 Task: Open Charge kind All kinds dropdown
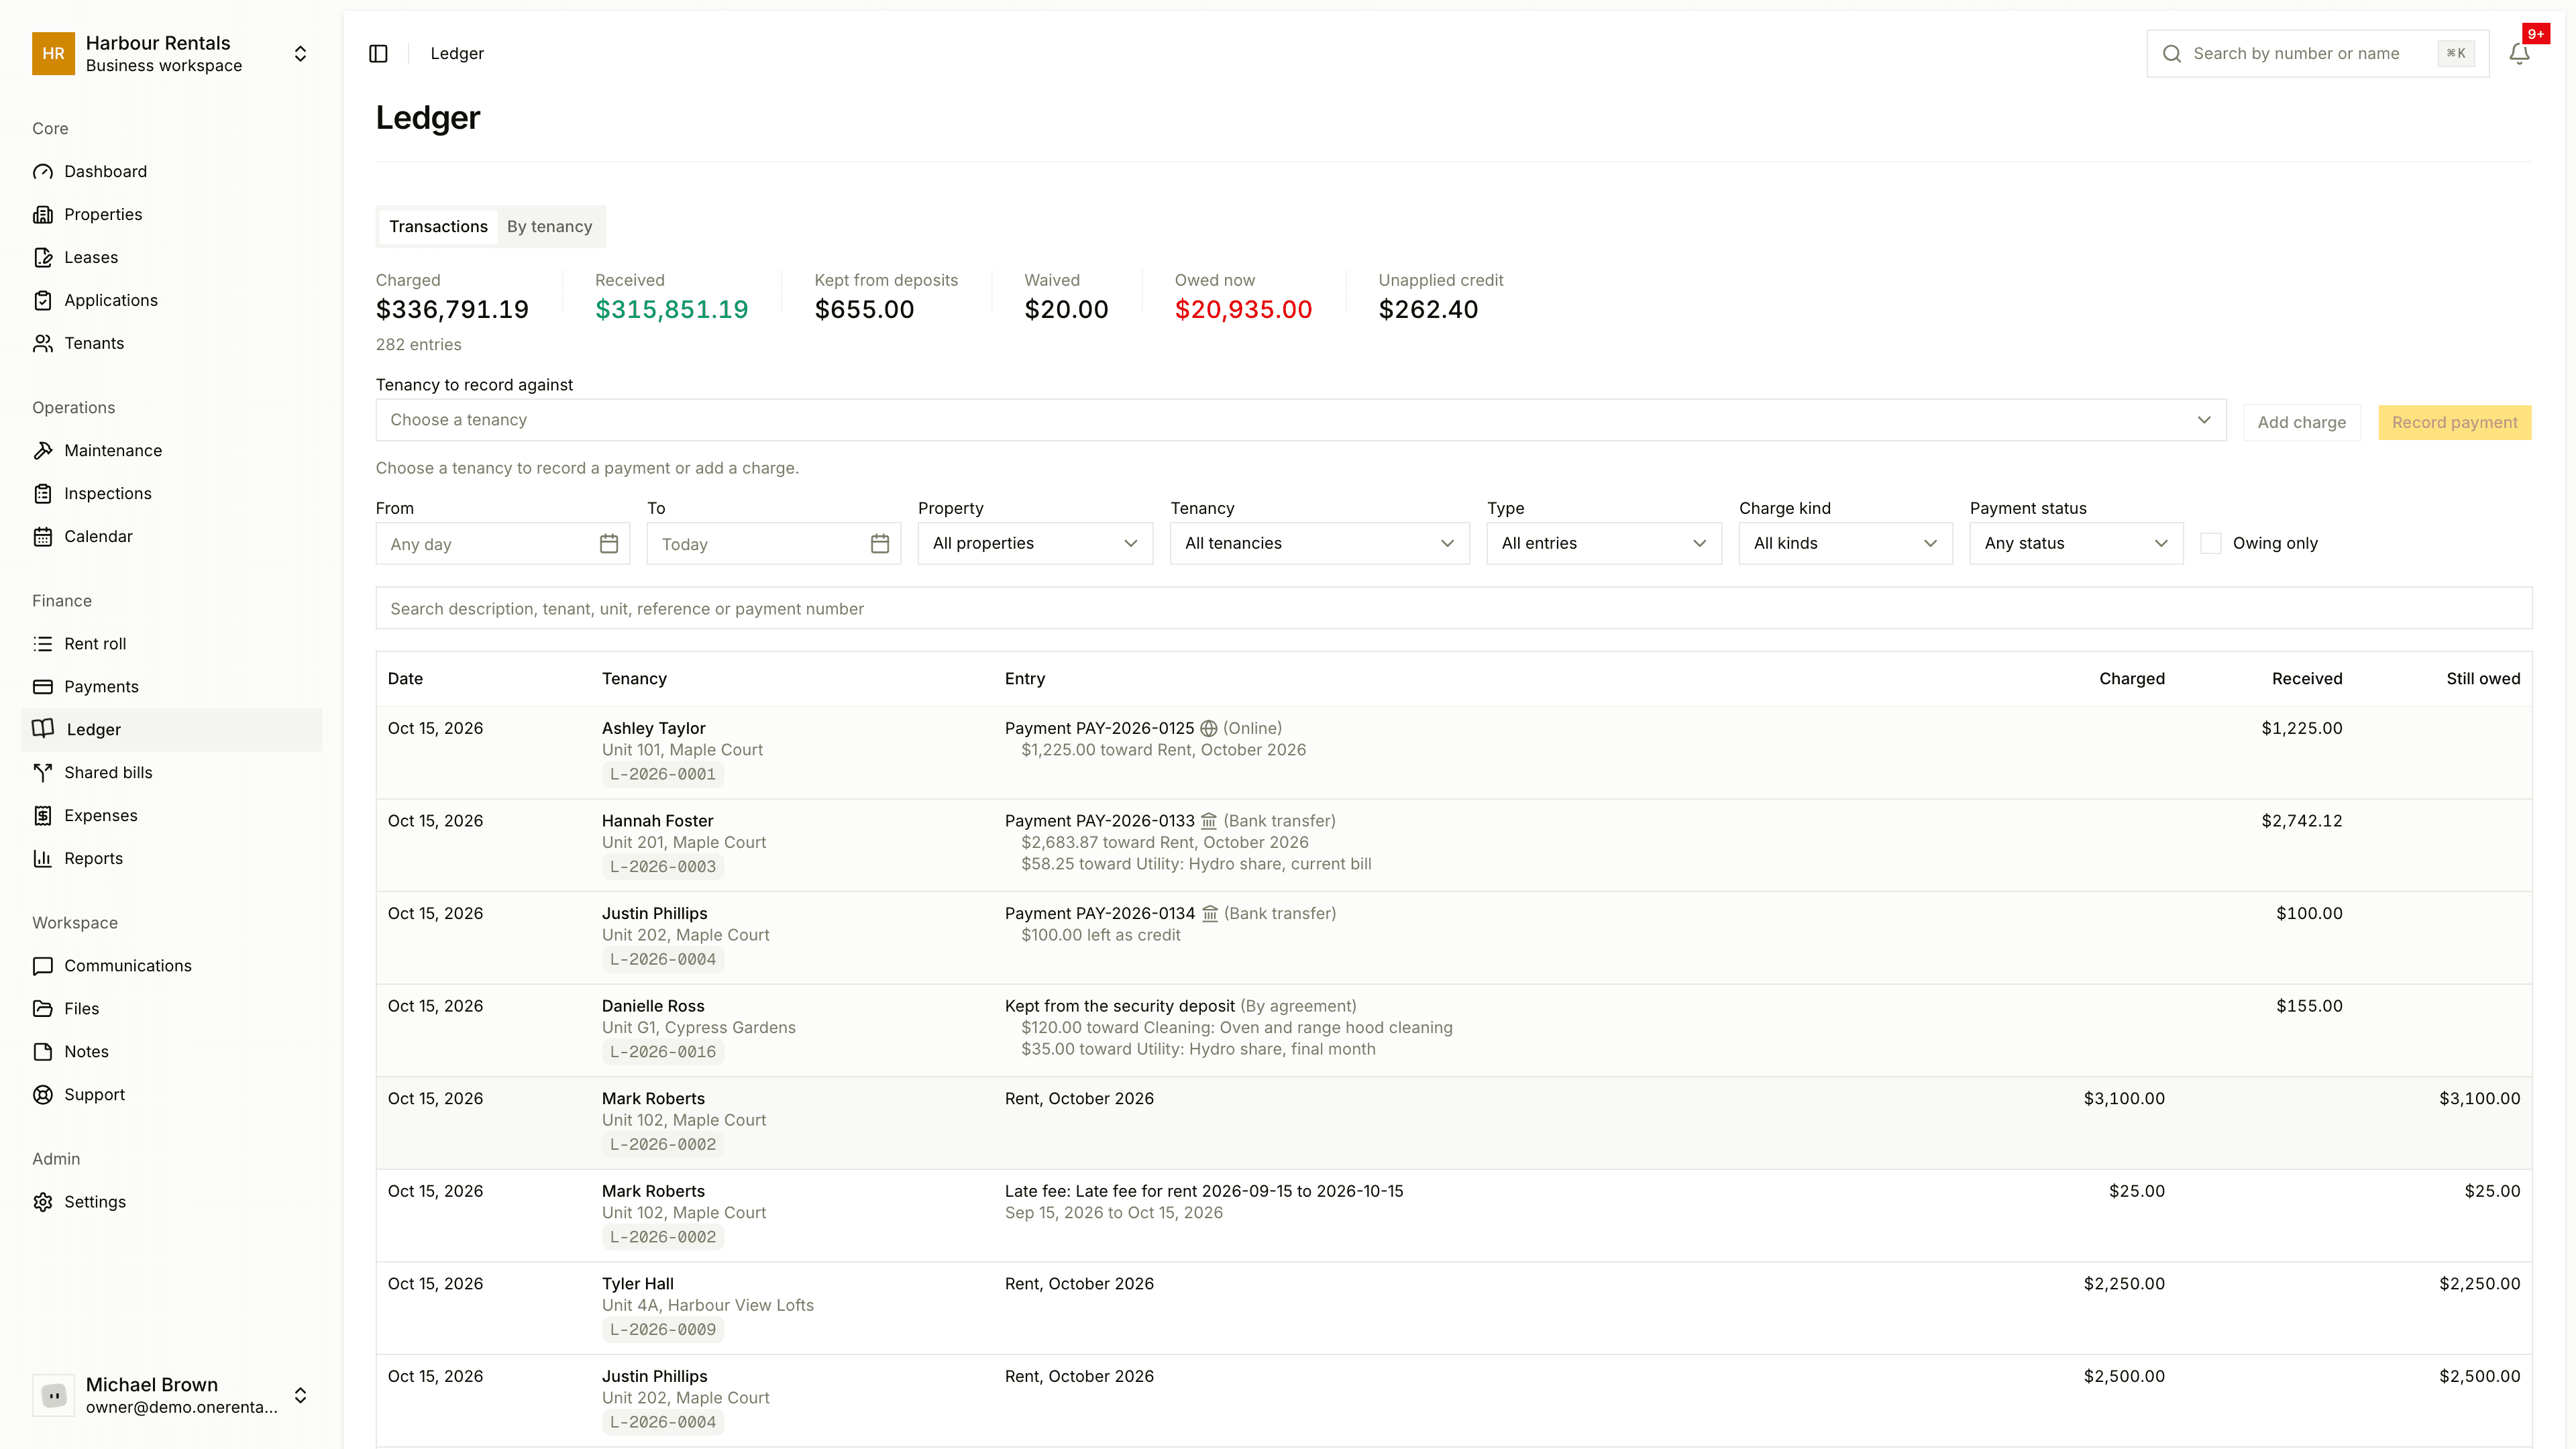(1845, 543)
